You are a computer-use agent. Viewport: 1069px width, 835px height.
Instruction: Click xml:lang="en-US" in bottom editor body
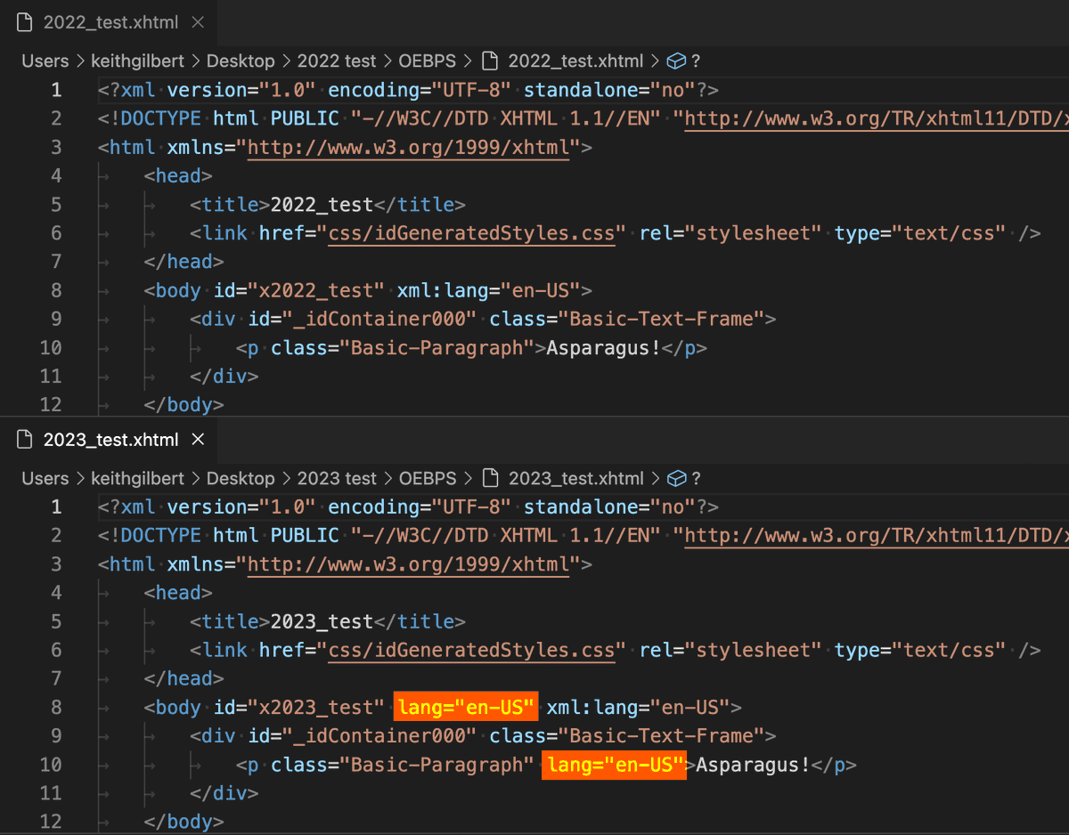(639, 708)
